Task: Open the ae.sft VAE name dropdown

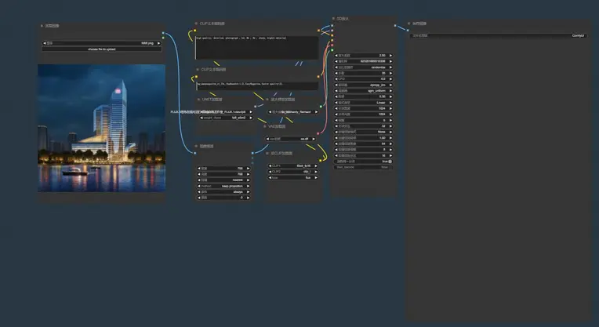Action: pos(292,139)
